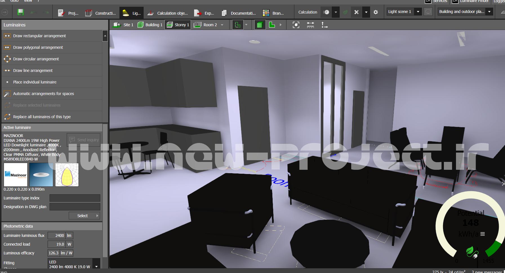Click the measure distance ruler icon

[310, 25]
